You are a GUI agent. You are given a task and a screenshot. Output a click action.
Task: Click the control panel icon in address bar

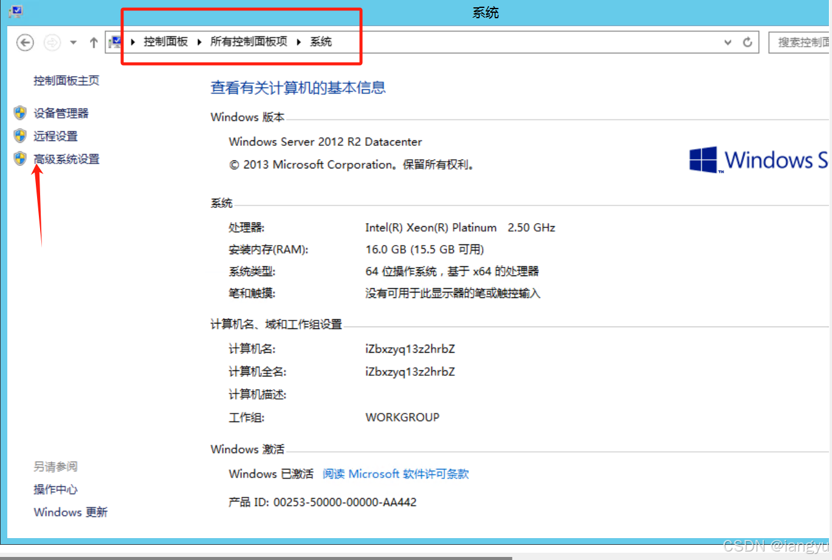pos(115,41)
